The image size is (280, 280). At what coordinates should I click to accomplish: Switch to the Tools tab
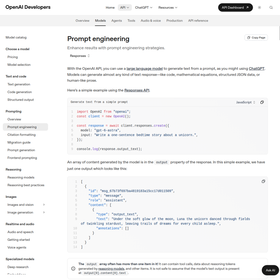coord(131,20)
